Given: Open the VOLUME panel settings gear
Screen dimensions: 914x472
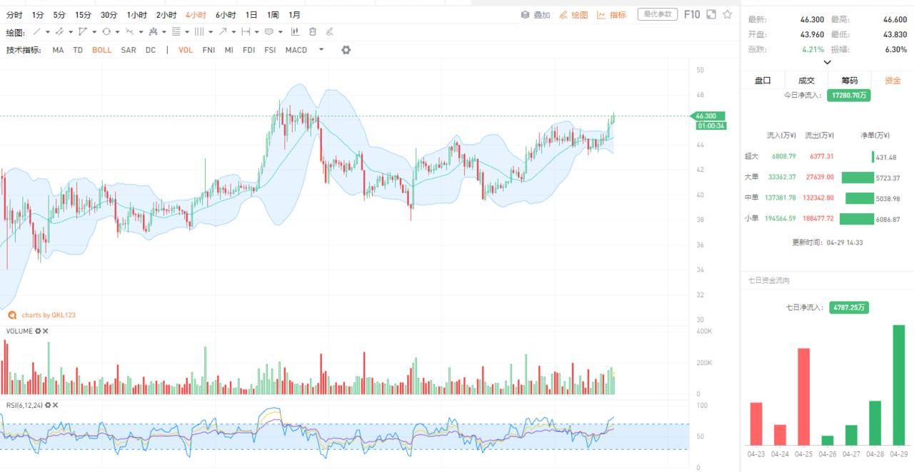Looking at the screenshot, I should 39,332.
